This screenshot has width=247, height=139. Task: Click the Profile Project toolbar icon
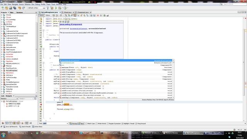click(65, 8)
